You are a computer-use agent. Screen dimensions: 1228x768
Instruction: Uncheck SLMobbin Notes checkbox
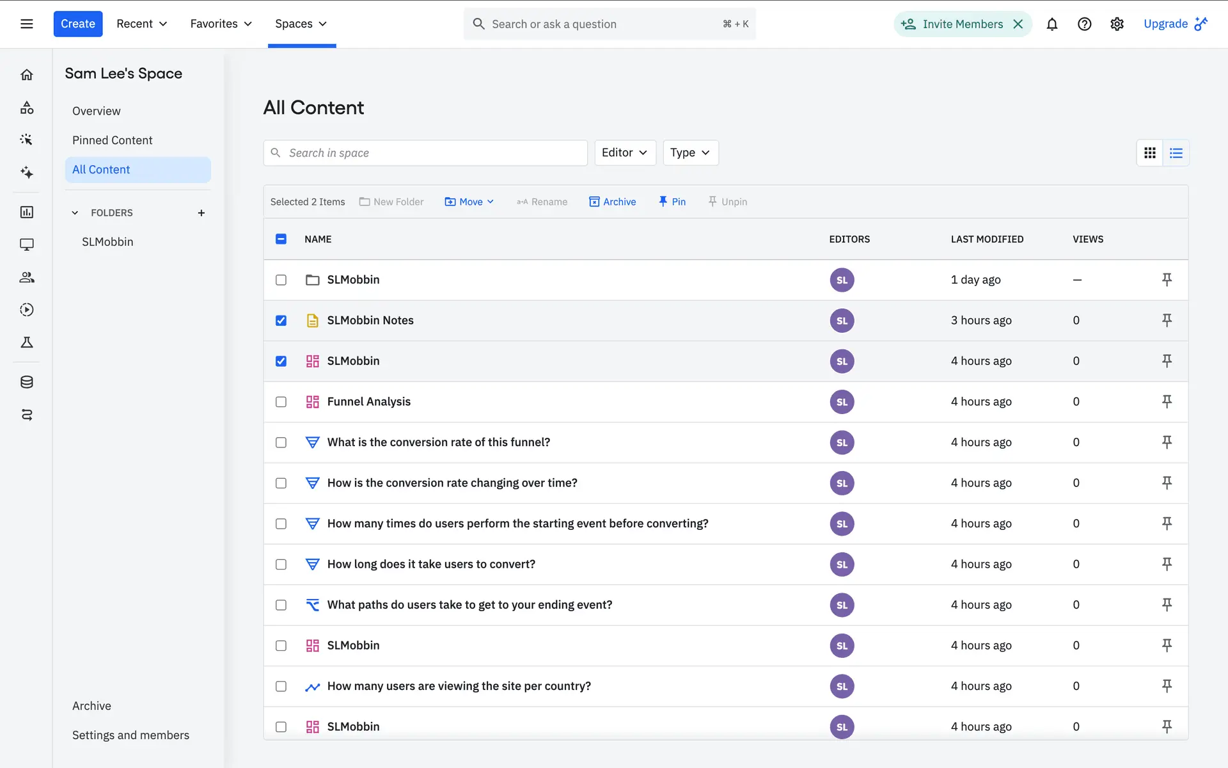pyautogui.click(x=281, y=321)
